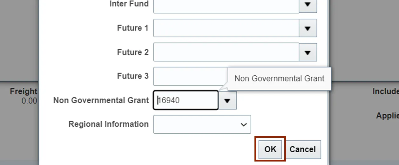Click the Non Governmental Grant tooltip popup

pyautogui.click(x=279, y=79)
